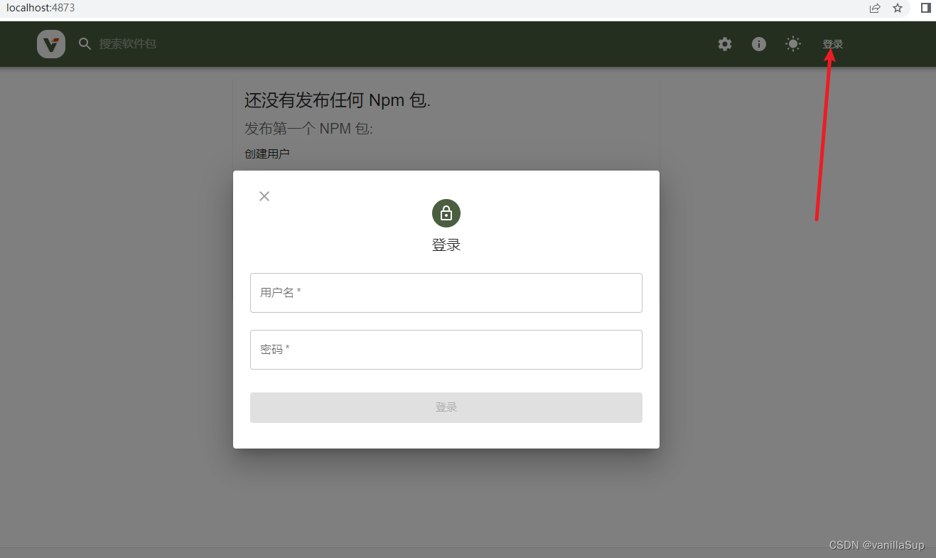
Task: Toggle the light/dark theme sun icon
Action: pyautogui.click(x=793, y=44)
